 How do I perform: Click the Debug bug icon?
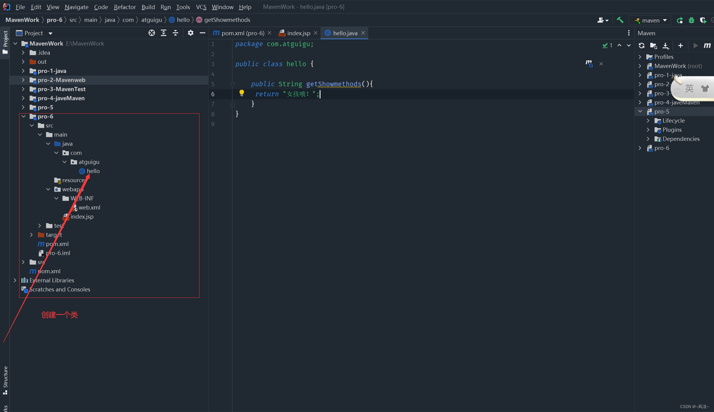pyautogui.click(x=691, y=20)
